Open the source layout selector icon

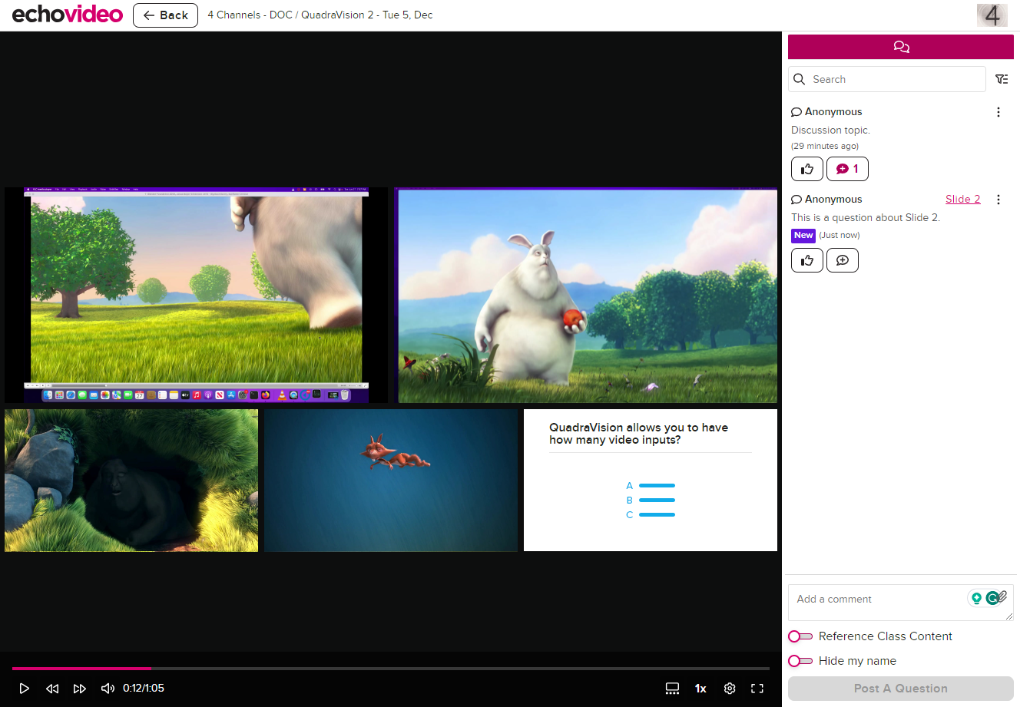point(672,689)
